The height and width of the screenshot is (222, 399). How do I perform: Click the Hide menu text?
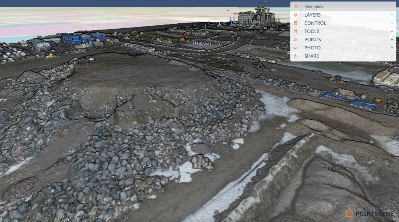tap(314, 6)
